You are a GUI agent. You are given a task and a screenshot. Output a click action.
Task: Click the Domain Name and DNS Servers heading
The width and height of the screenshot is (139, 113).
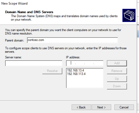(x=29, y=12)
